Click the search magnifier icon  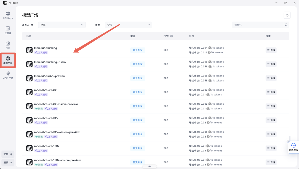(286, 25)
